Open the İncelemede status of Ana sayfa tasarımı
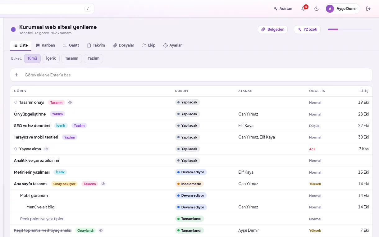 tap(189, 184)
